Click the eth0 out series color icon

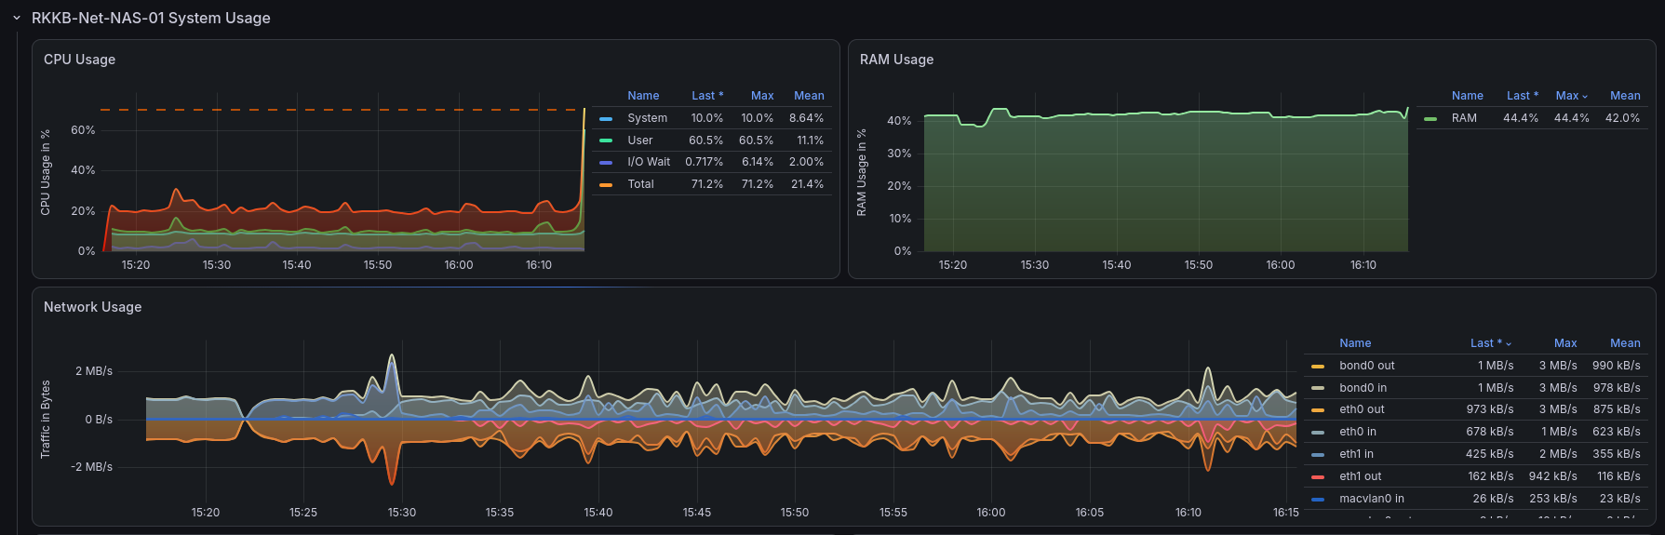pos(1318,410)
